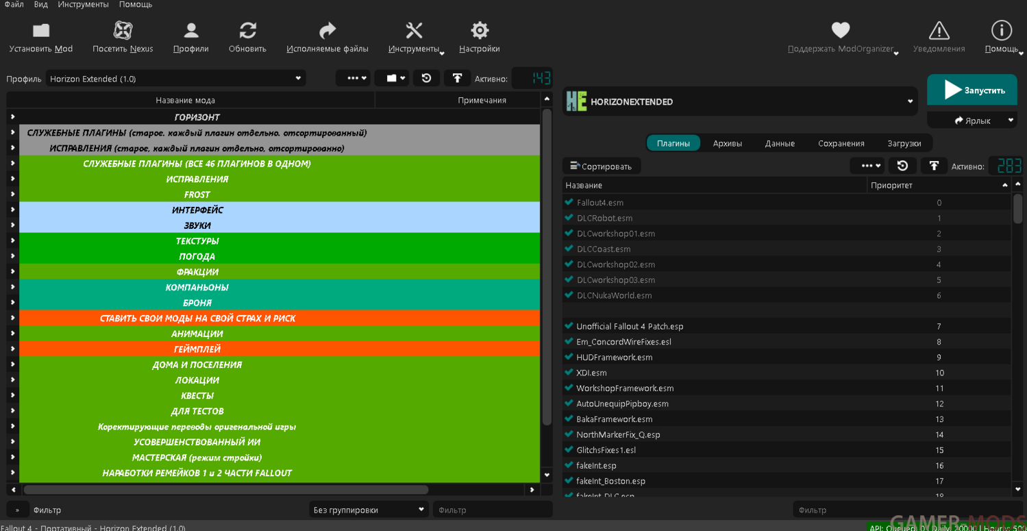Screen dimensions: 1027x531
Task: Uncheck the Unofficial Fallout 4 Patch.esp plugin
Action: pos(569,326)
